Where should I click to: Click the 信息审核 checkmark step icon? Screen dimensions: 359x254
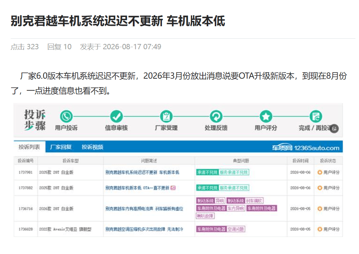116,117
